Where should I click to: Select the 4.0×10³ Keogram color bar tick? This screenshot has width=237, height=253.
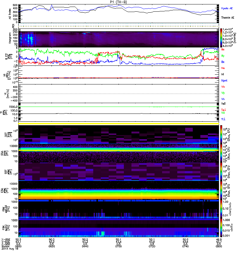pos(228,46)
